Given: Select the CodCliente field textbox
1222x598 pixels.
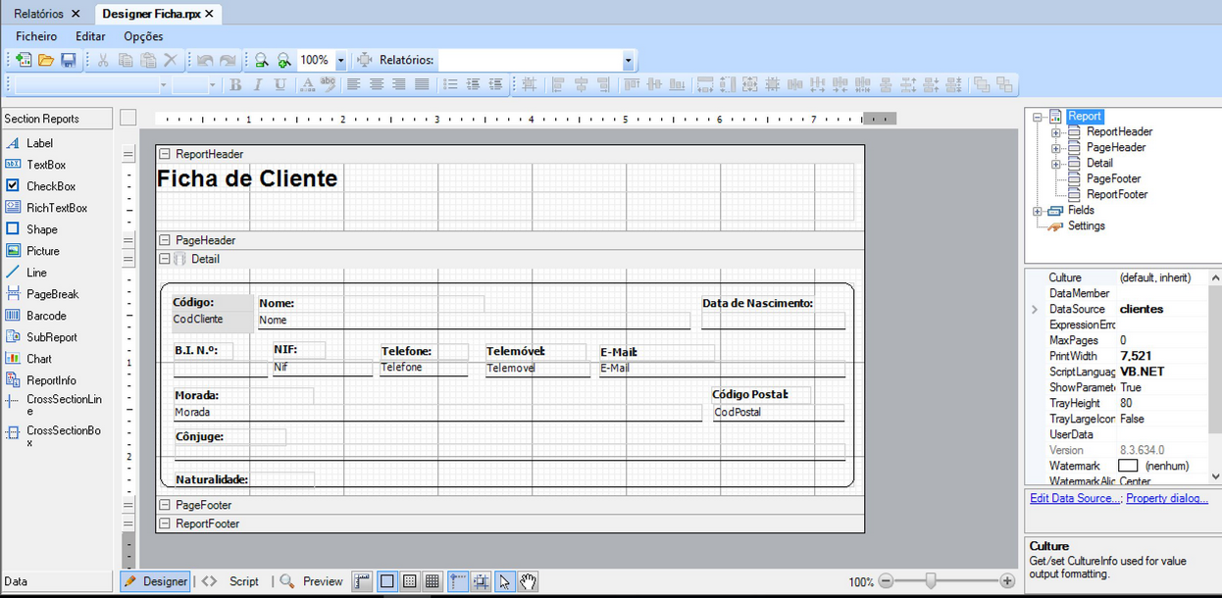Looking at the screenshot, I should coord(212,320).
